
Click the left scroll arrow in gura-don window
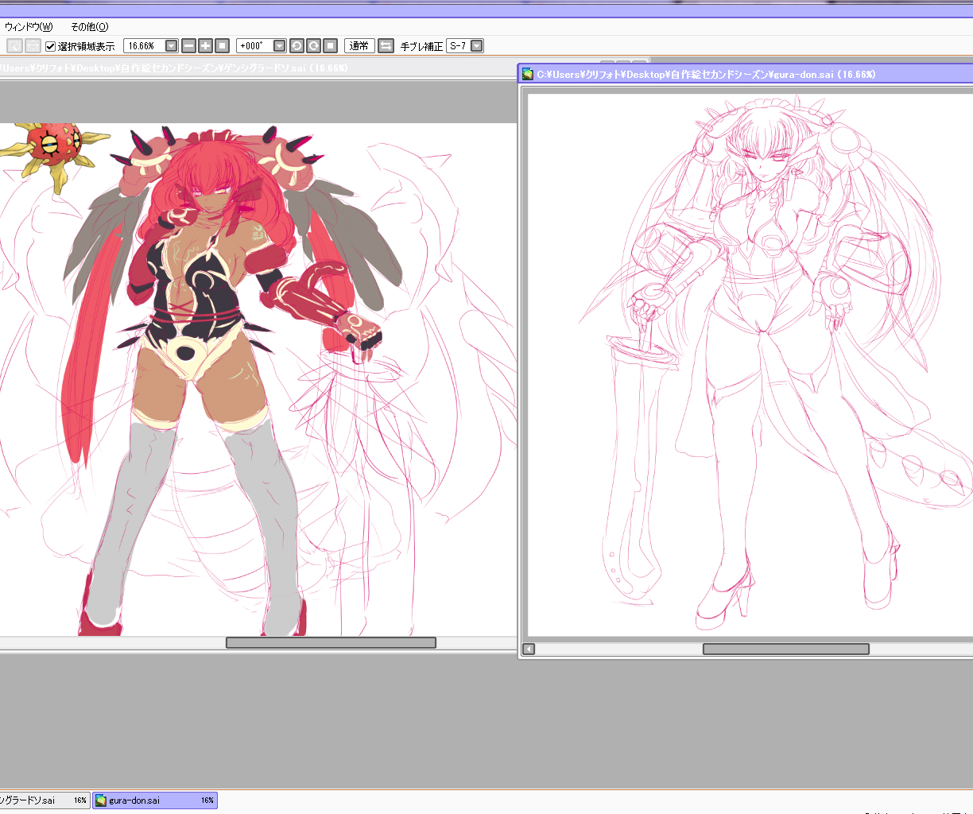pos(529,649)
